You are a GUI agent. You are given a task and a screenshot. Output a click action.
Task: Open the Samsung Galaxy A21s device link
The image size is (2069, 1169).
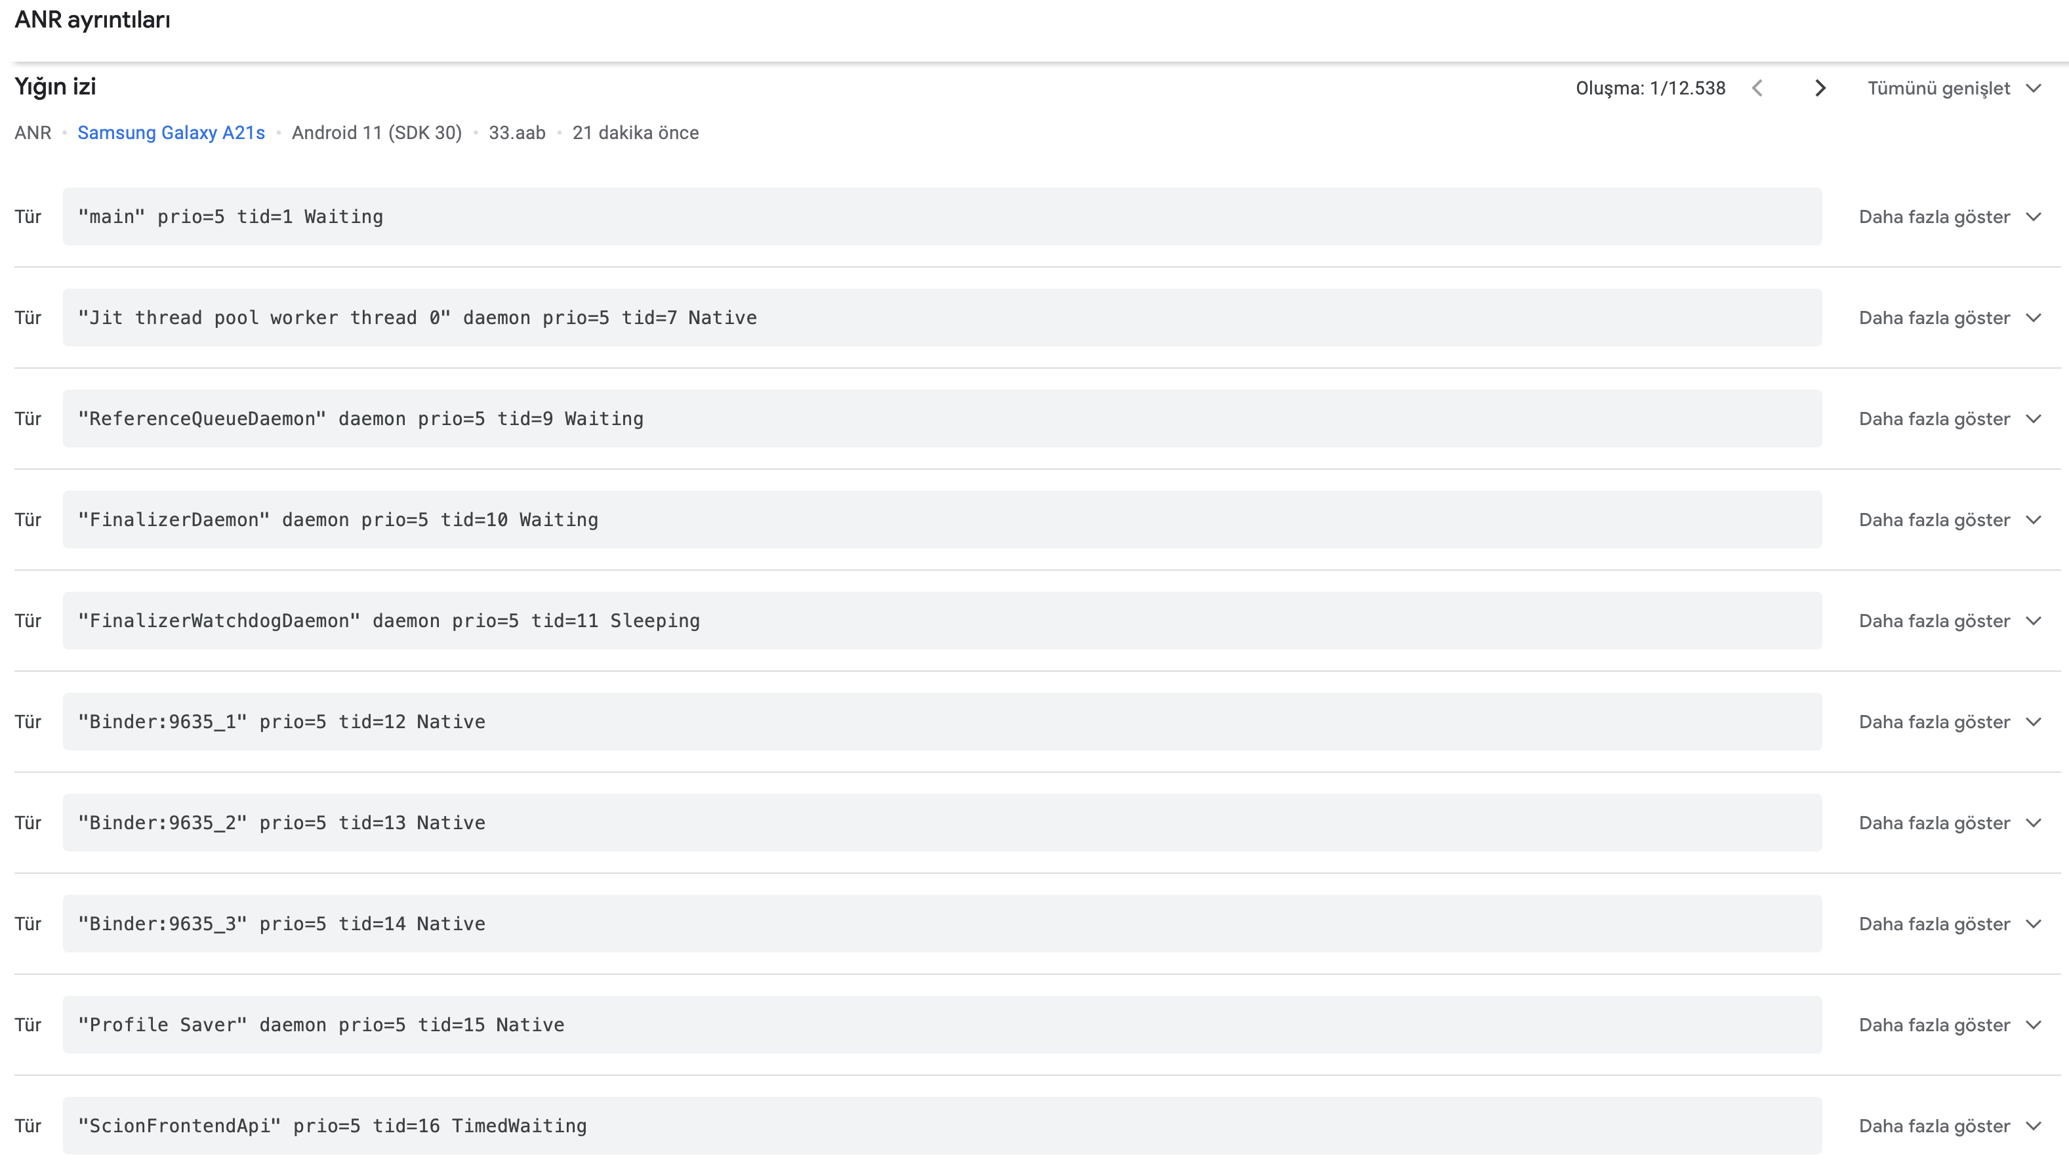tap(171, 133)
